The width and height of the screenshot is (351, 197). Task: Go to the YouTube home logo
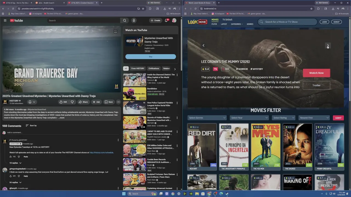coord(16,21)
